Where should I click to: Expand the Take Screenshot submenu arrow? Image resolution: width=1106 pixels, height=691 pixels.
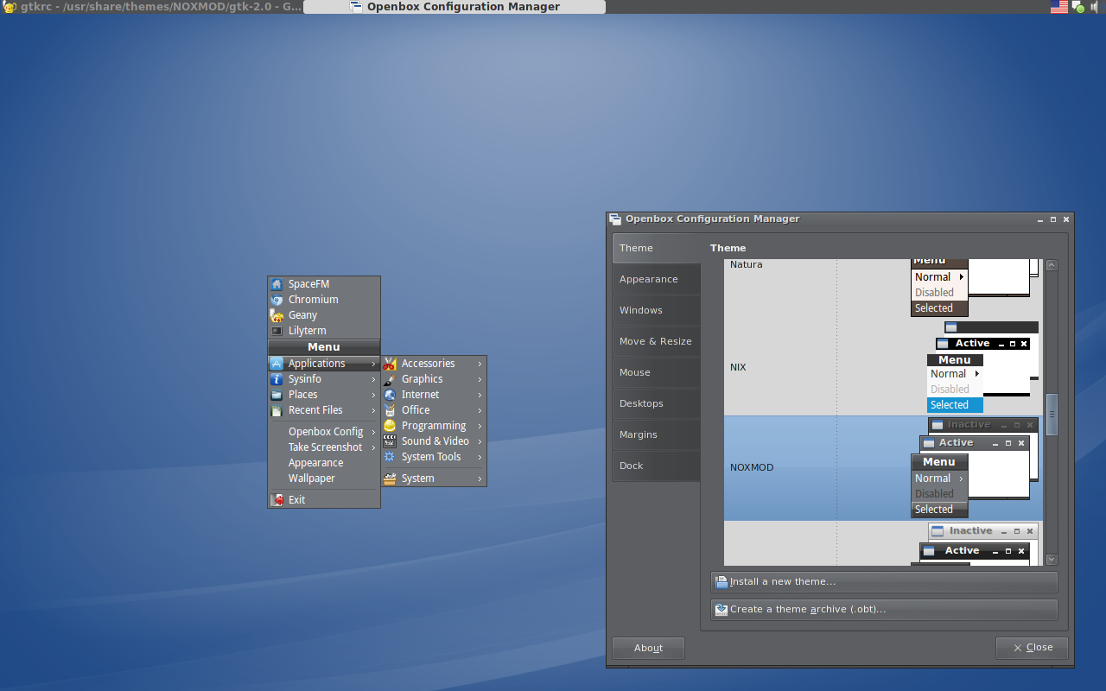coord(373,448)
